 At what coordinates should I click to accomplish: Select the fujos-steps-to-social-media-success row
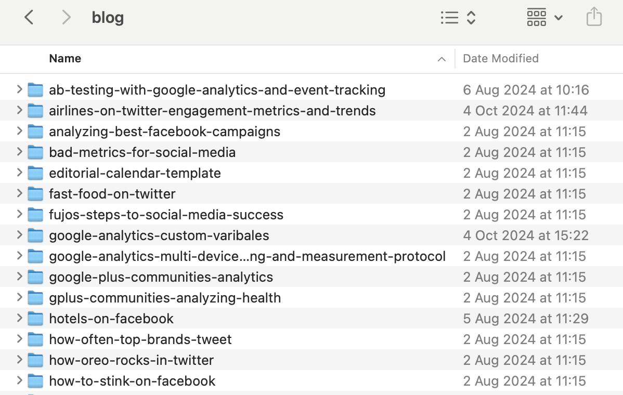[166, 215]
